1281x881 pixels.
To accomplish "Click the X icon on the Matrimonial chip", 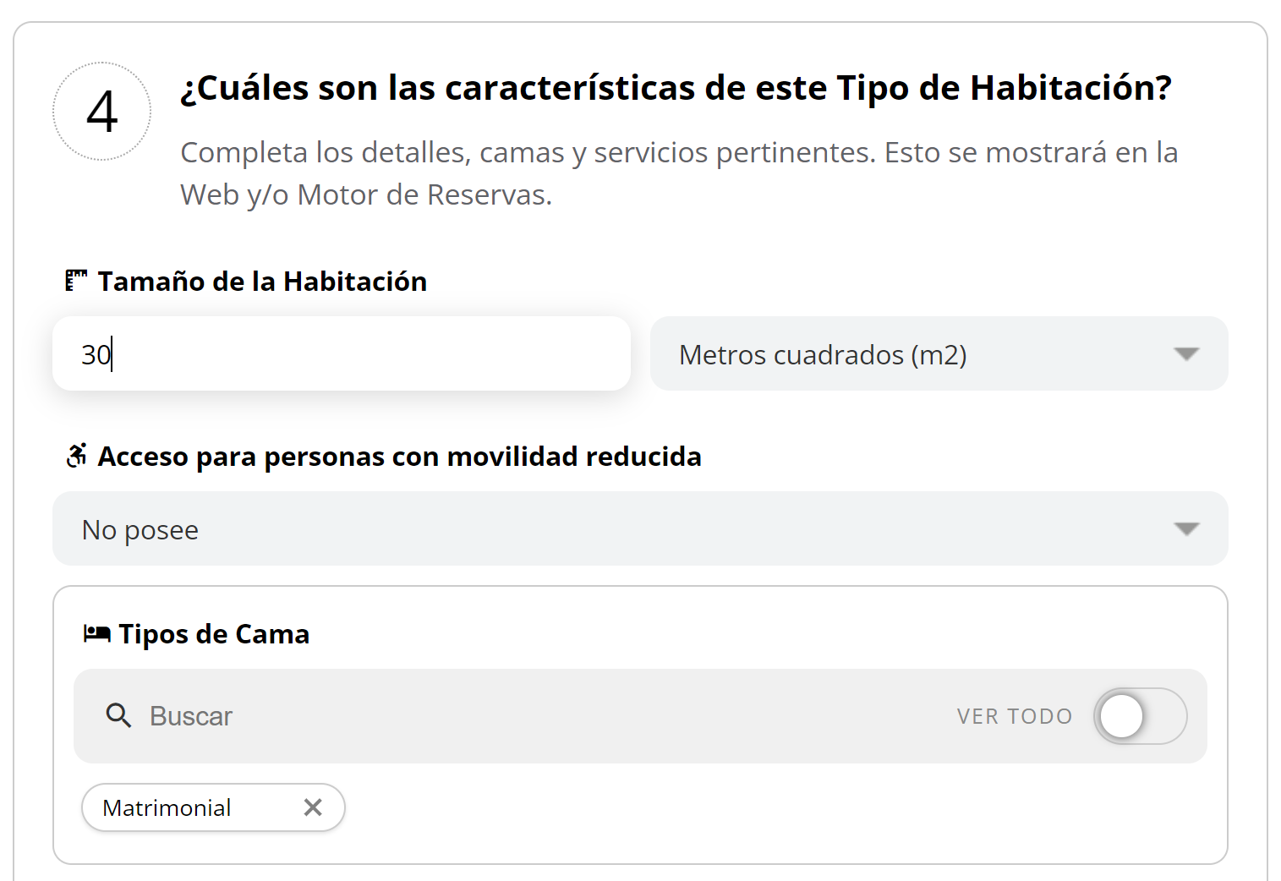I will tap(313, 807).
